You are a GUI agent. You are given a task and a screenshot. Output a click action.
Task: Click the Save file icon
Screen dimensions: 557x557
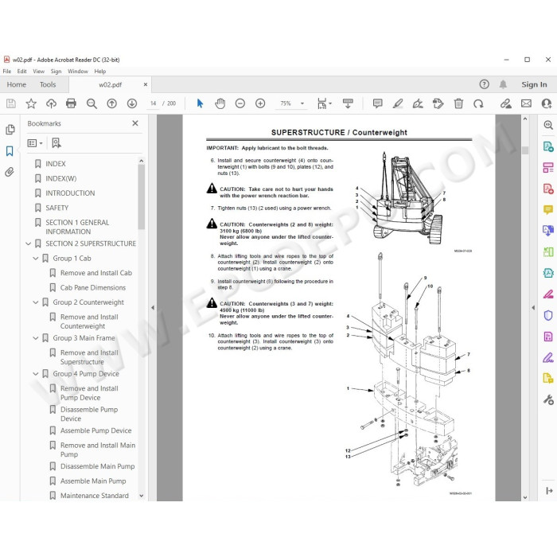point(11,103)
